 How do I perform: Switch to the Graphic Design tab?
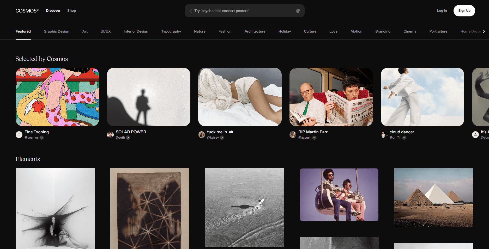[x=56, y=31]
